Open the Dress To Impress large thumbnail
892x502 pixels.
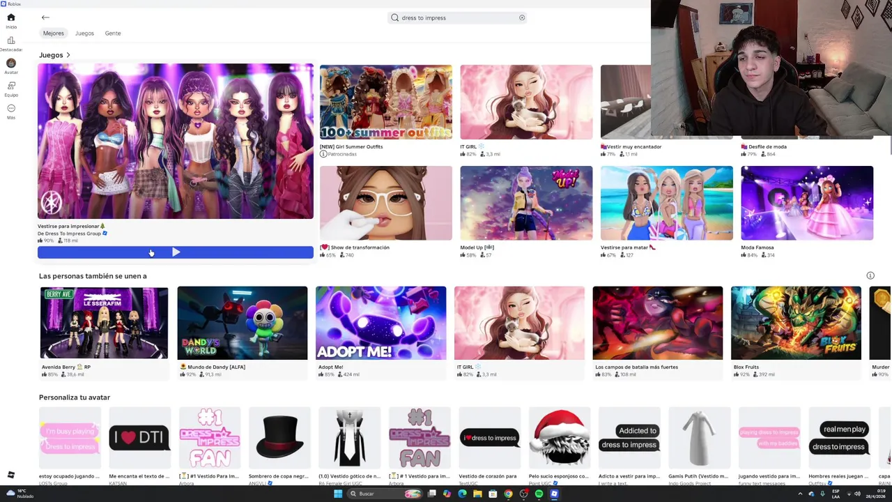(x=176, y=141)
